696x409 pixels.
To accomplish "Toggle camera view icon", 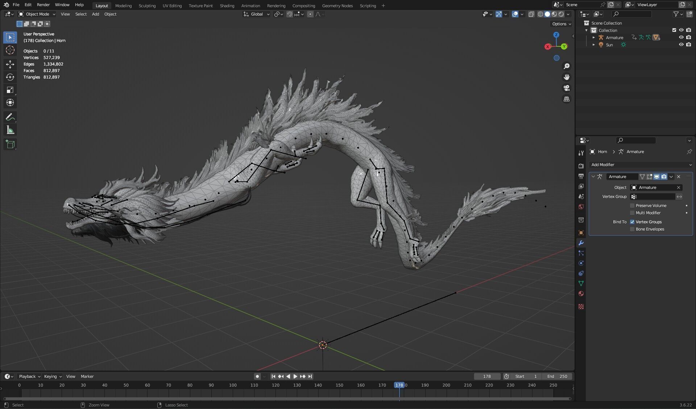I will click(566, 88).
